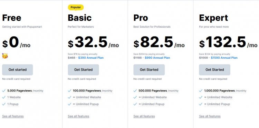Open See all features for Free plan
Image resolution: width=259 pixels, height=128 pixels.
[x=13, y=116]
